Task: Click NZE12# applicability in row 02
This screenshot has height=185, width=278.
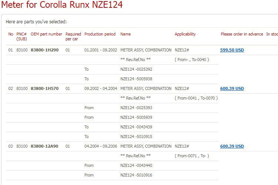Action: (182, 88)
